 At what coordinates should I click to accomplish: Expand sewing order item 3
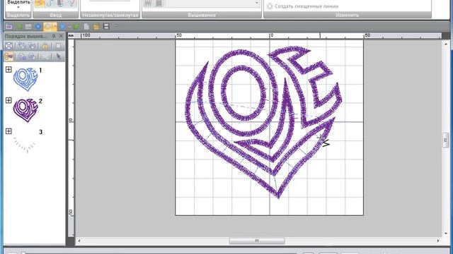point(8,131)
